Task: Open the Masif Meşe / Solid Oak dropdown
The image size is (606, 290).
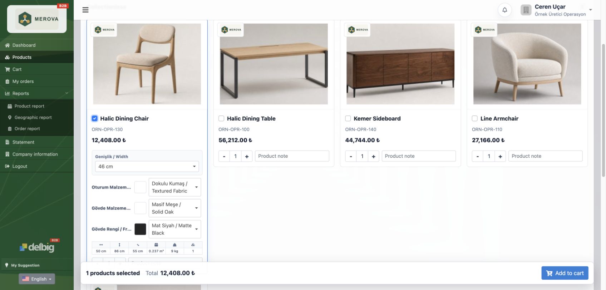Action: coord(175,208)
